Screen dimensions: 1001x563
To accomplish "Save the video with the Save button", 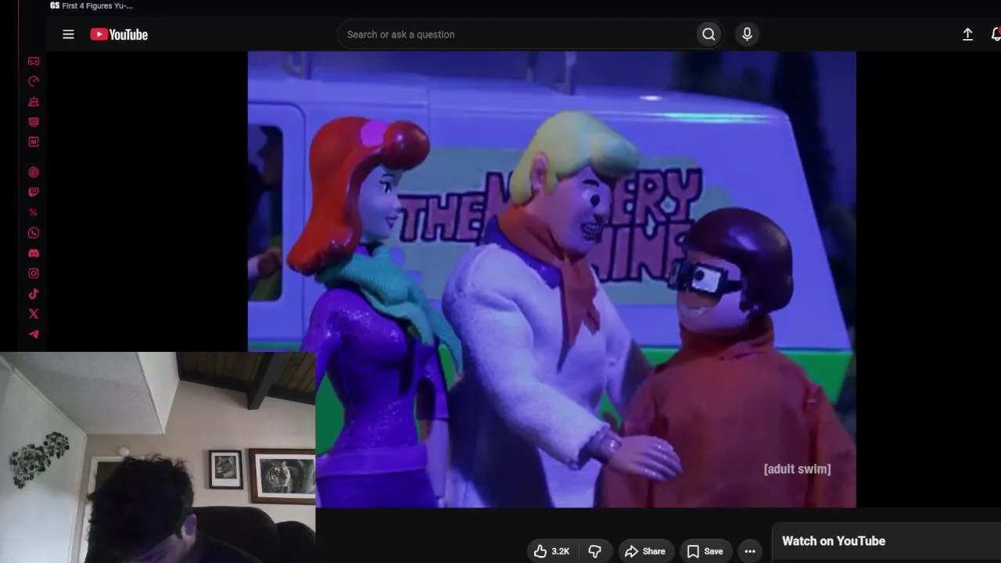I will point(705,551).
